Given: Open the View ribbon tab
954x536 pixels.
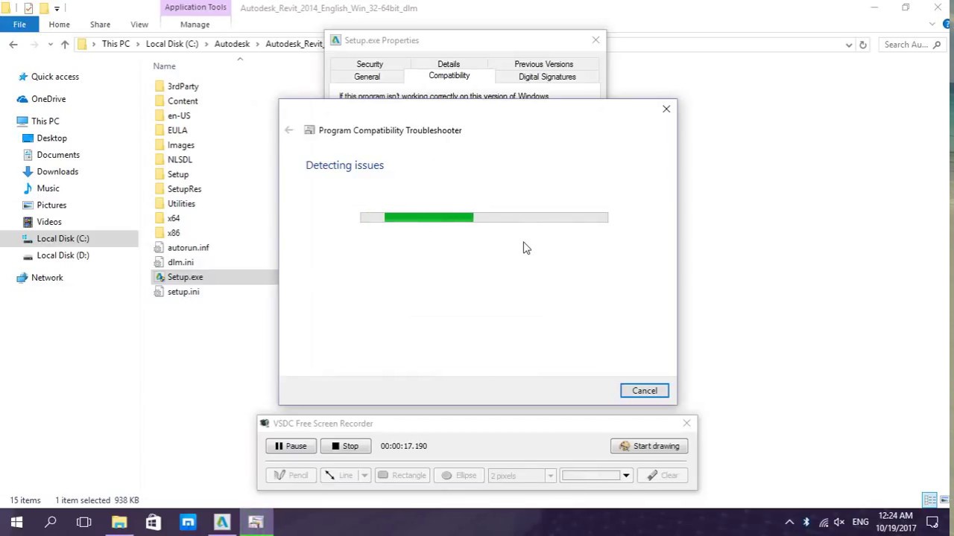Looking at the screenshot, I should tap(139, 25).
